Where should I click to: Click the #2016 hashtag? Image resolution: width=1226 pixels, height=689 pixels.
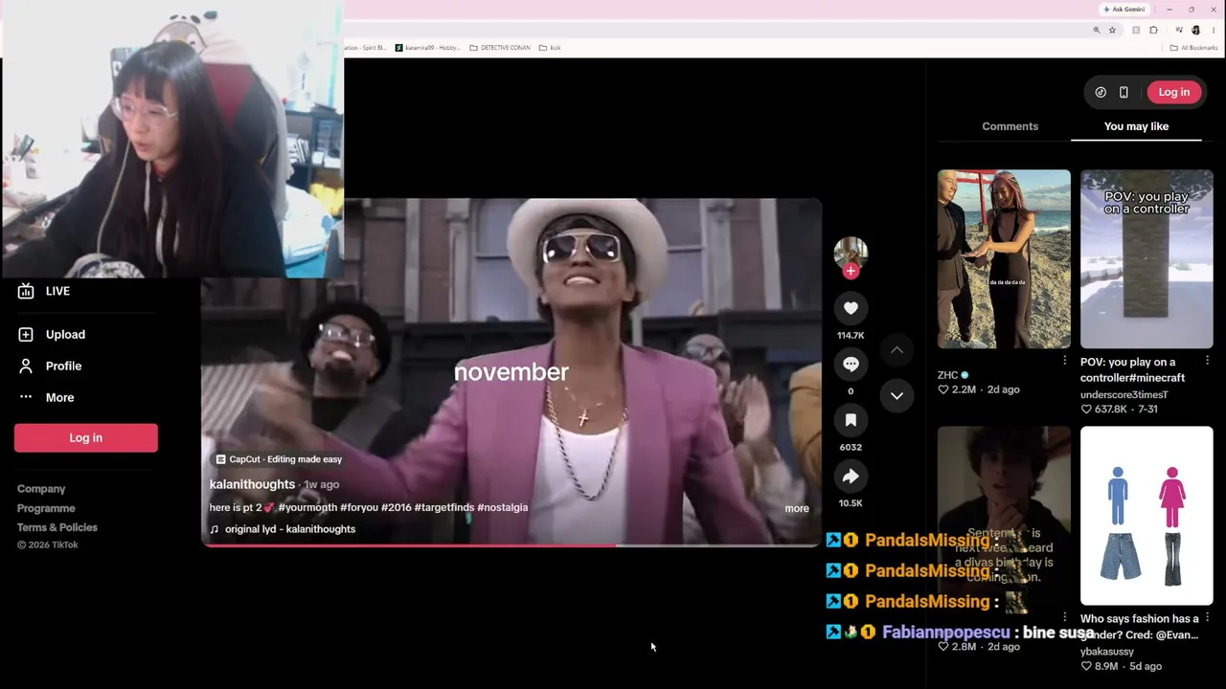397,507
